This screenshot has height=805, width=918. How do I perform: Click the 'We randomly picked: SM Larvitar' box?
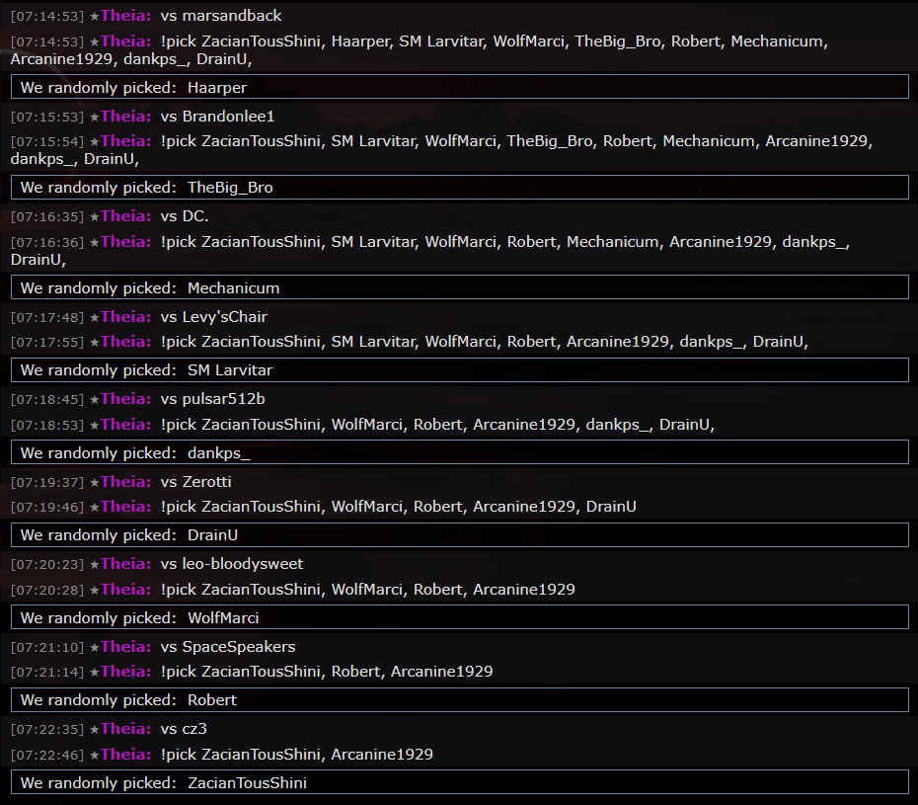[460, 369]
